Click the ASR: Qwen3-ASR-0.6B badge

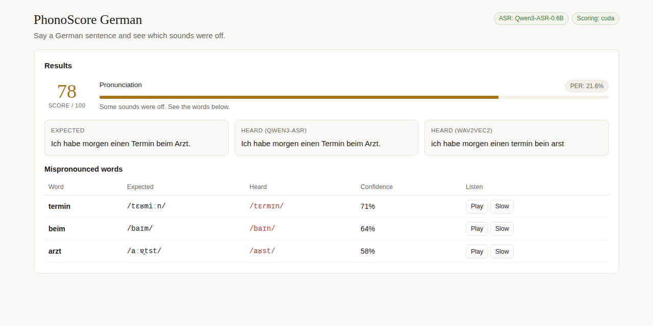click(531, 18)
